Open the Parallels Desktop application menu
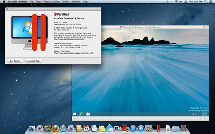This screenshot has height=134, width=215. pos(18,1)
